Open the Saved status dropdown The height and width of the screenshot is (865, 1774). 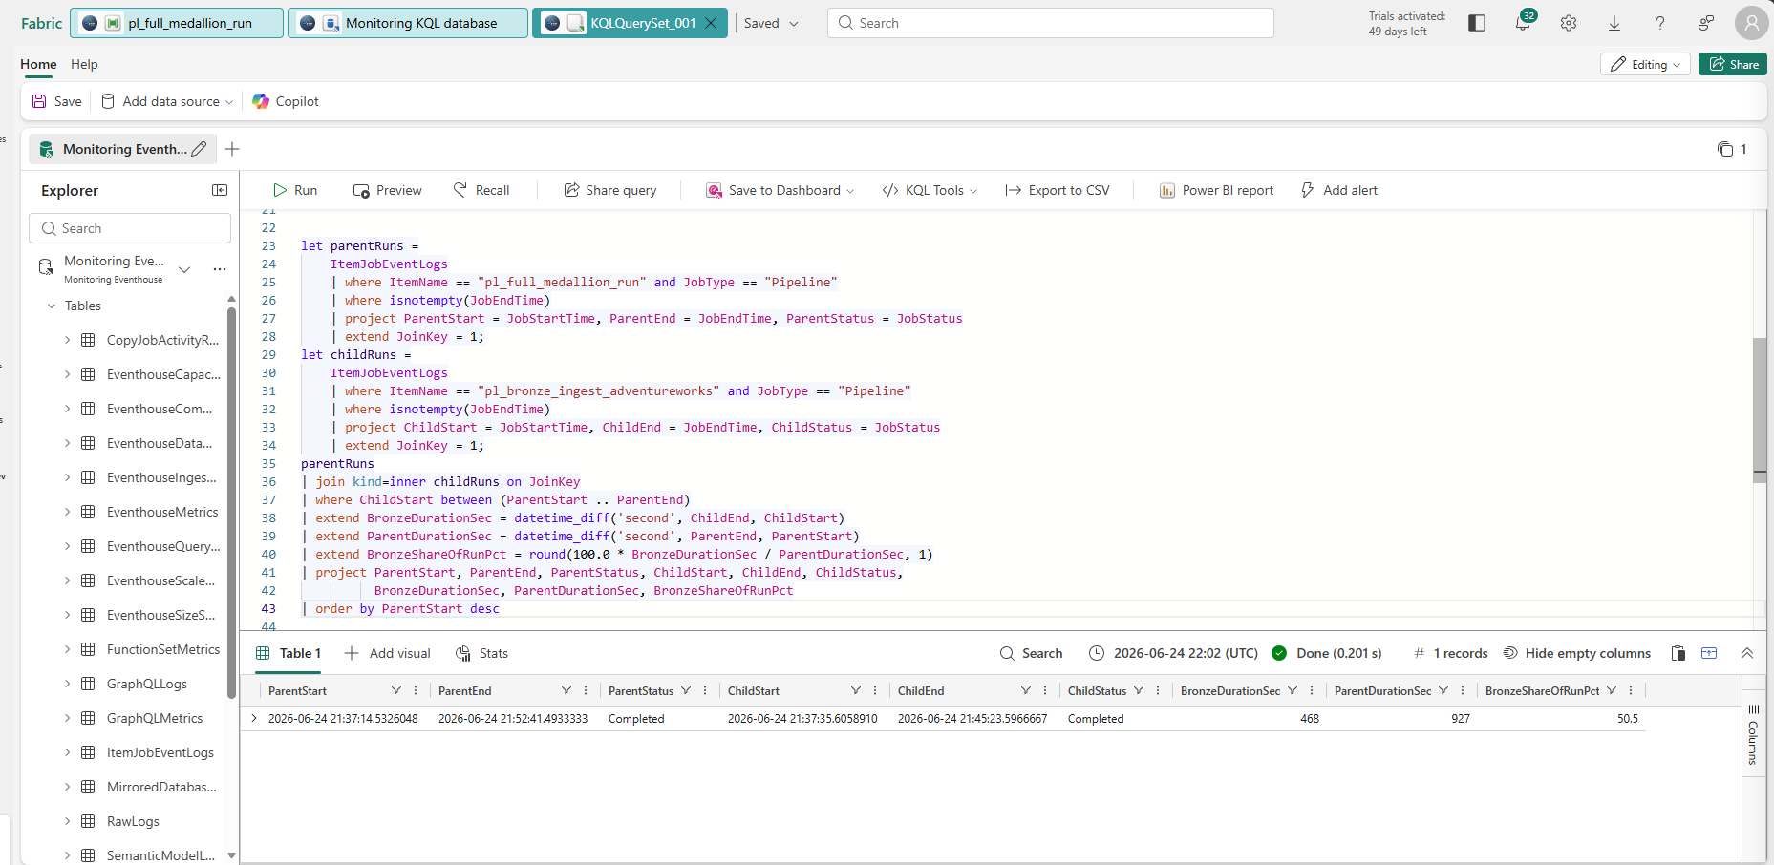(771, 23)
